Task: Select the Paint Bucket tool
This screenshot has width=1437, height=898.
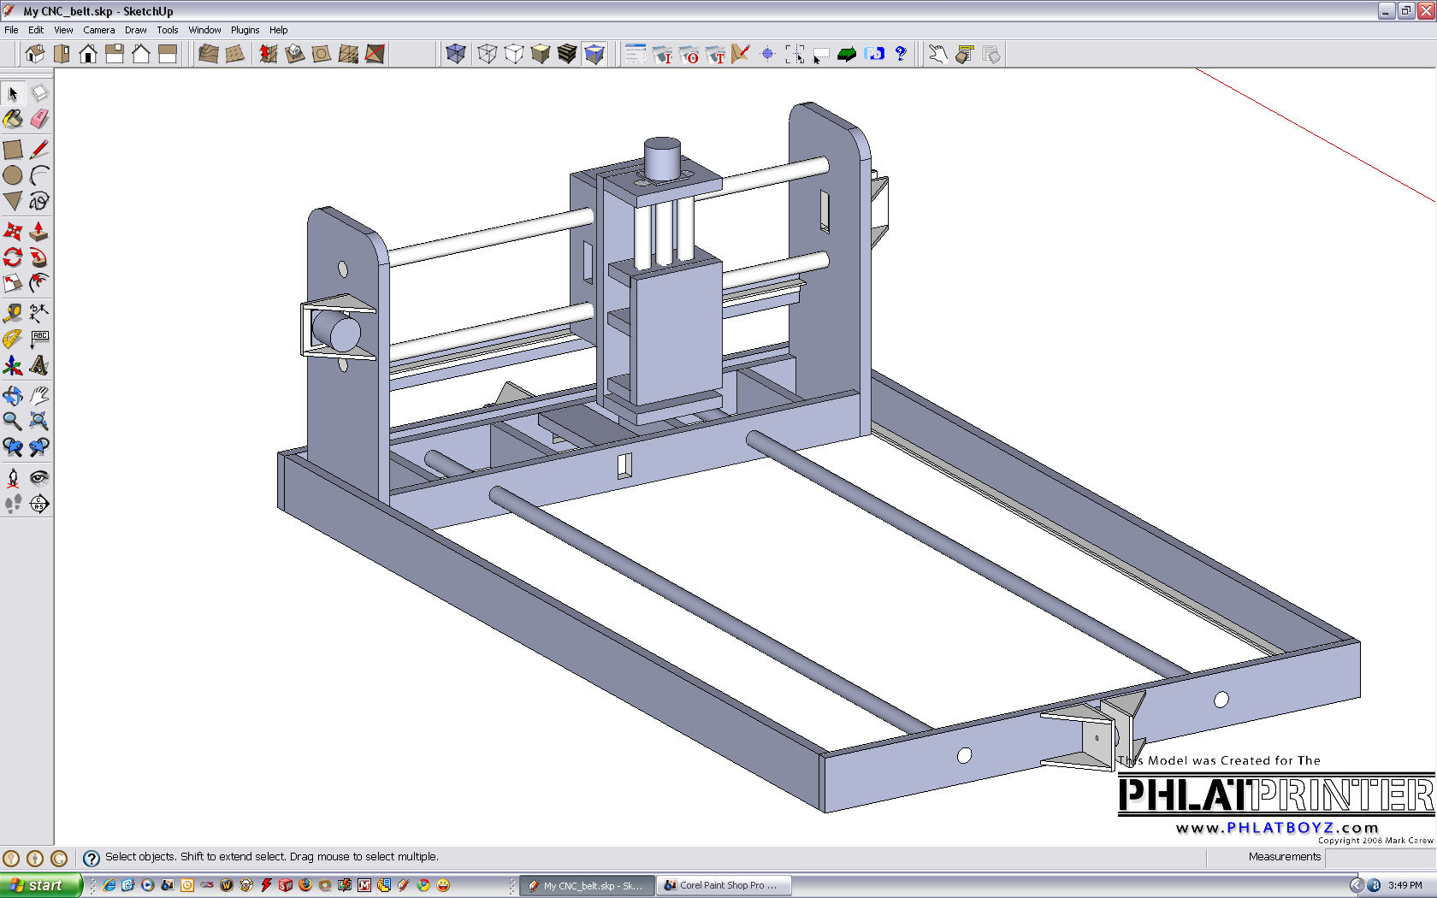Action: click(x=13, y=120)
